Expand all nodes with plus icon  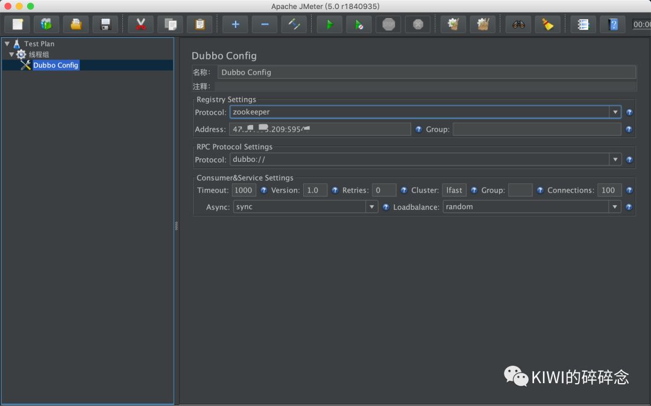pyautogui.click(x=235, y=25)
